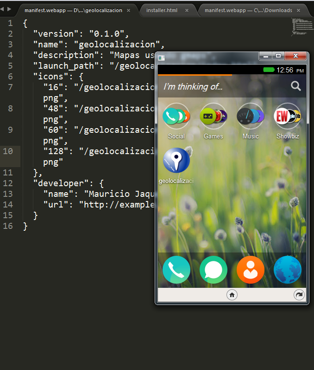Click the simulator window title icon

click(x=162, y=58)
